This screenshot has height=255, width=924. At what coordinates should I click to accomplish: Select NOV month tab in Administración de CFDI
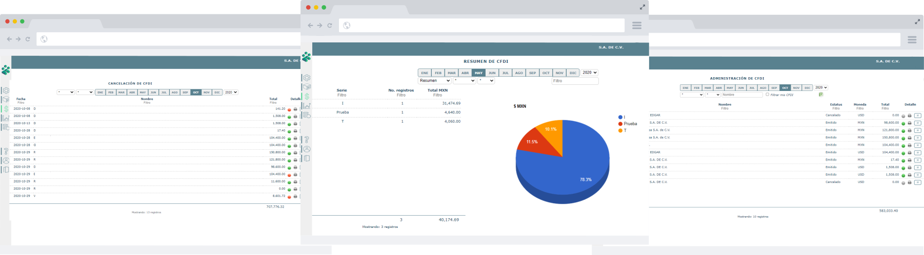click(x=796, y=88)
